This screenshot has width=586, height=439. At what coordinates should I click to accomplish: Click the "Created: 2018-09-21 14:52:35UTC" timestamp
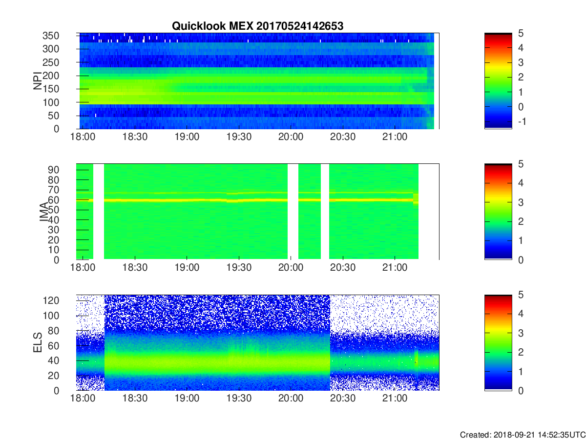[523, 434]
